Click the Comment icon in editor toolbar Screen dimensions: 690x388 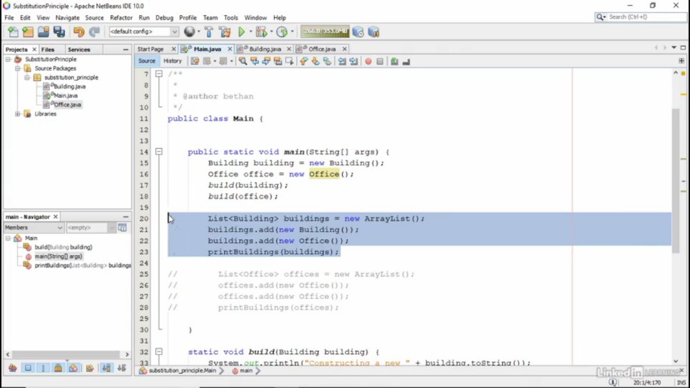click(x=394, y=61)
